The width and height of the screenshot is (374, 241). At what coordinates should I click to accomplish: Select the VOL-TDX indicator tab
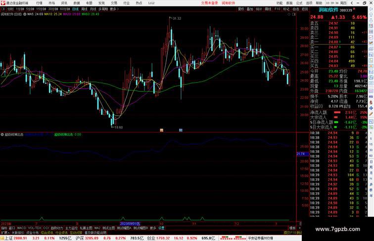tap(35, 228)
